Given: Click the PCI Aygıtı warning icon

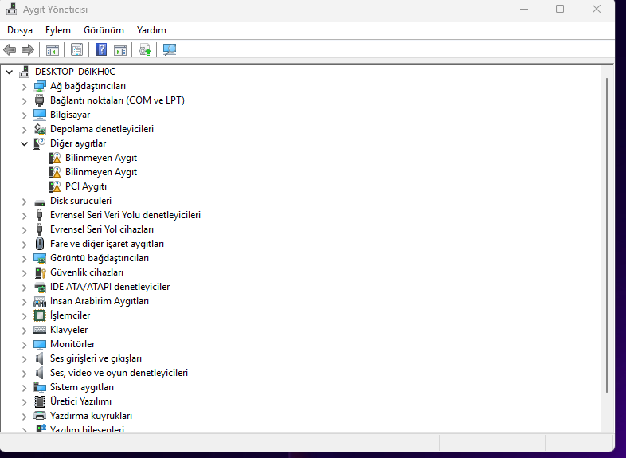Looking at the screenshot, I should coord(55,187).
